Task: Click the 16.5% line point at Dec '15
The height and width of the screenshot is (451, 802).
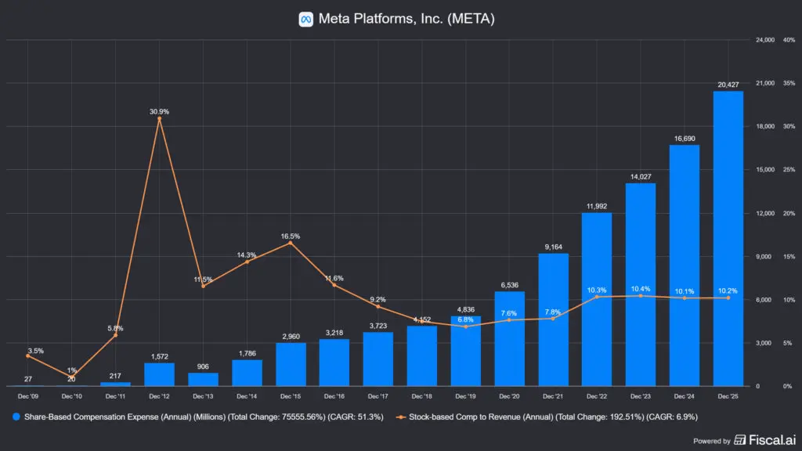Action: (x=291, y=243)
